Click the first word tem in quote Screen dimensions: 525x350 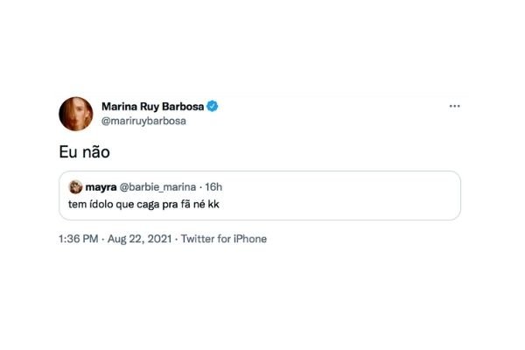click(77, 204)
